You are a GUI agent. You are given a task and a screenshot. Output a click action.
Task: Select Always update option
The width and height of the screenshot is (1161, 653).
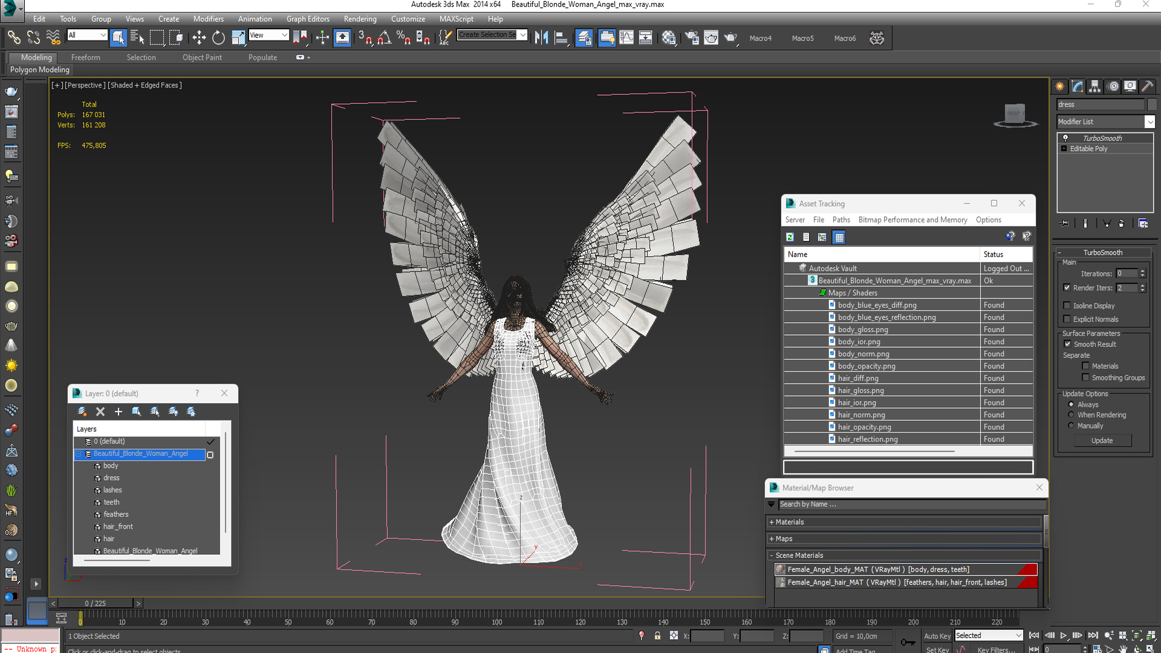click(x=1071, y=404)
